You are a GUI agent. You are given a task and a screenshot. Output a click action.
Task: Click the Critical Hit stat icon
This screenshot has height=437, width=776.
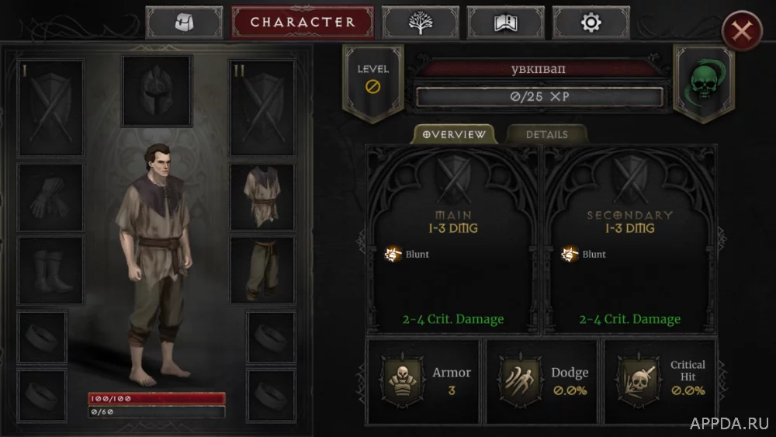click(x=638, y=381)
